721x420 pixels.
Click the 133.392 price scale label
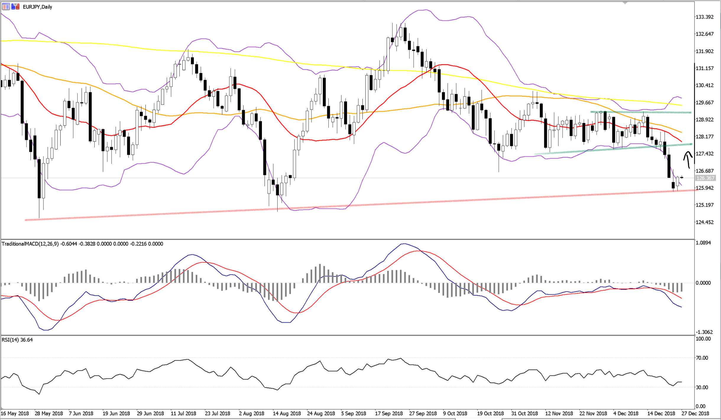click(x=704, y=17)
